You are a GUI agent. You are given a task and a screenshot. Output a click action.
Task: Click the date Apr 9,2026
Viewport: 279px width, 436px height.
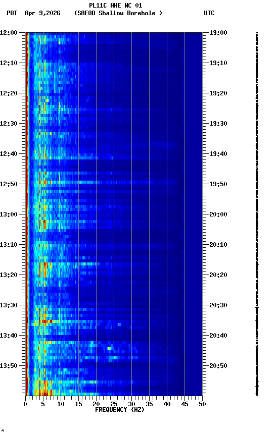pyautogui.click(x=42, y=13)
